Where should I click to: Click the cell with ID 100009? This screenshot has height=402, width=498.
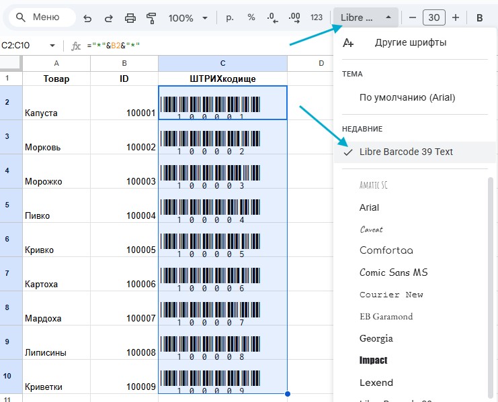pos(124,376)
